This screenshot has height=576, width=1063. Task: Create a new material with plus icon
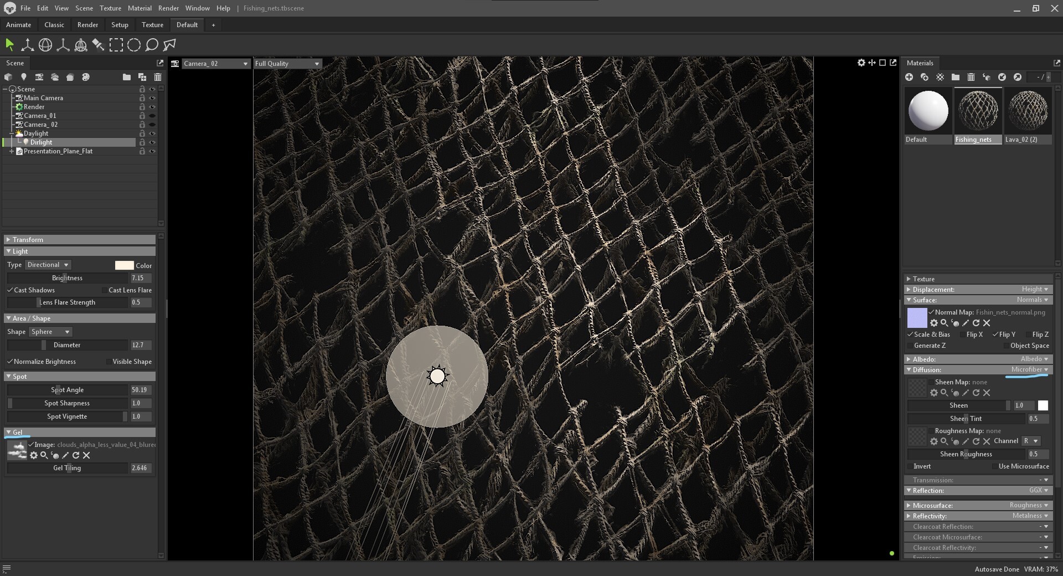pyautogui.click(x=909, y=77)
